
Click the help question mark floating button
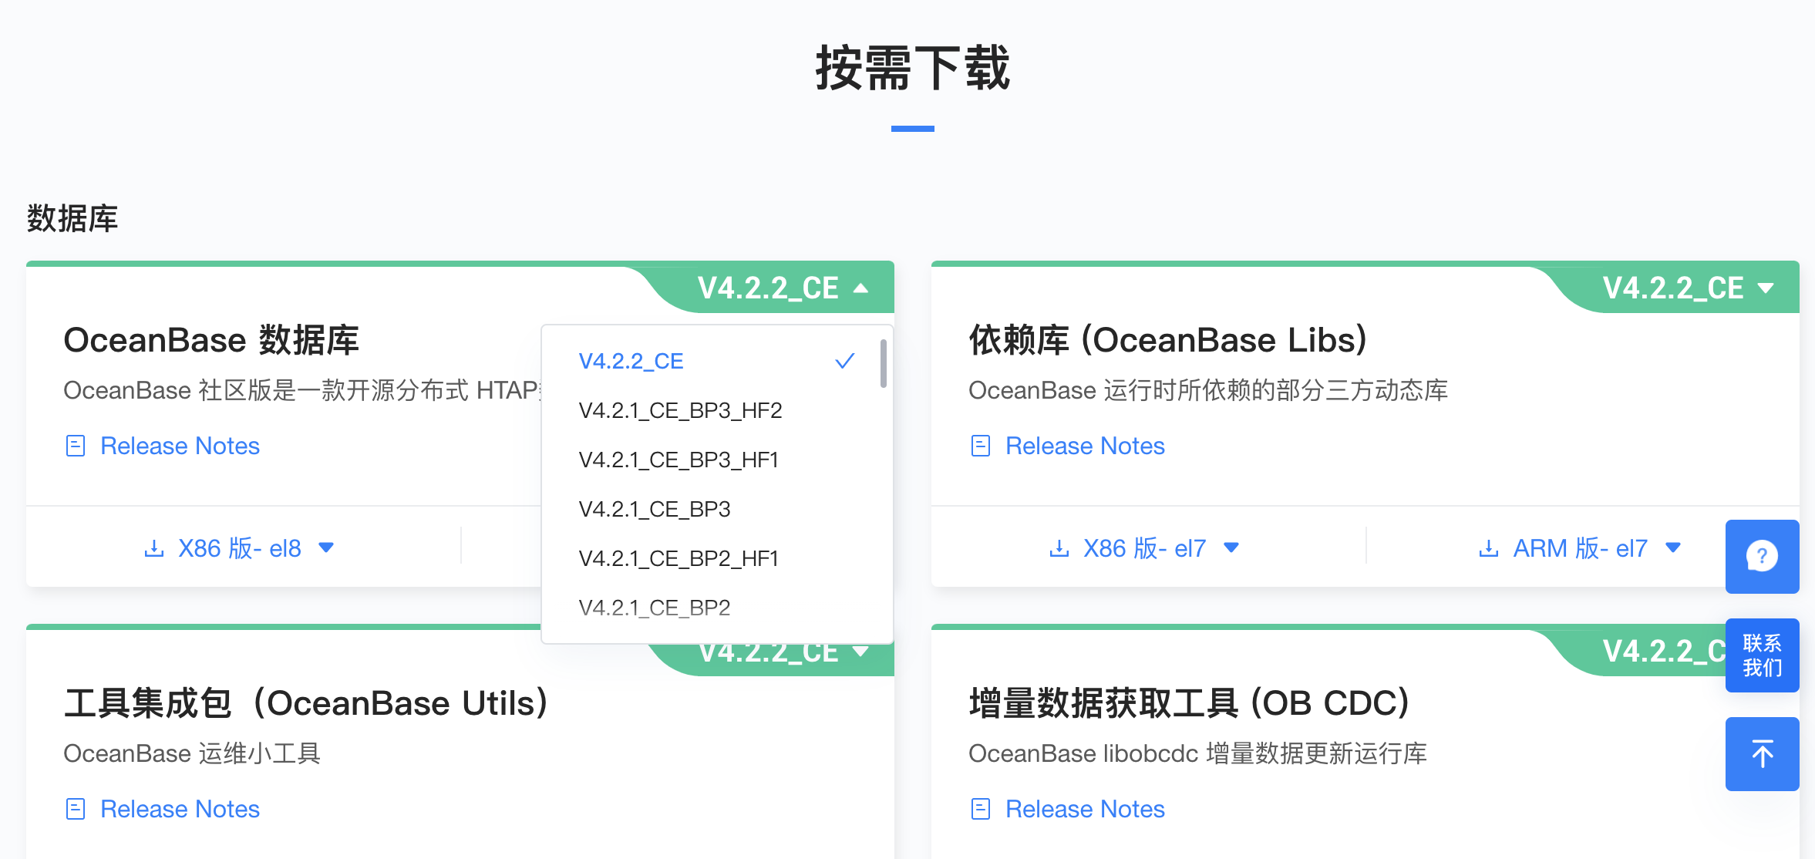1762,556
